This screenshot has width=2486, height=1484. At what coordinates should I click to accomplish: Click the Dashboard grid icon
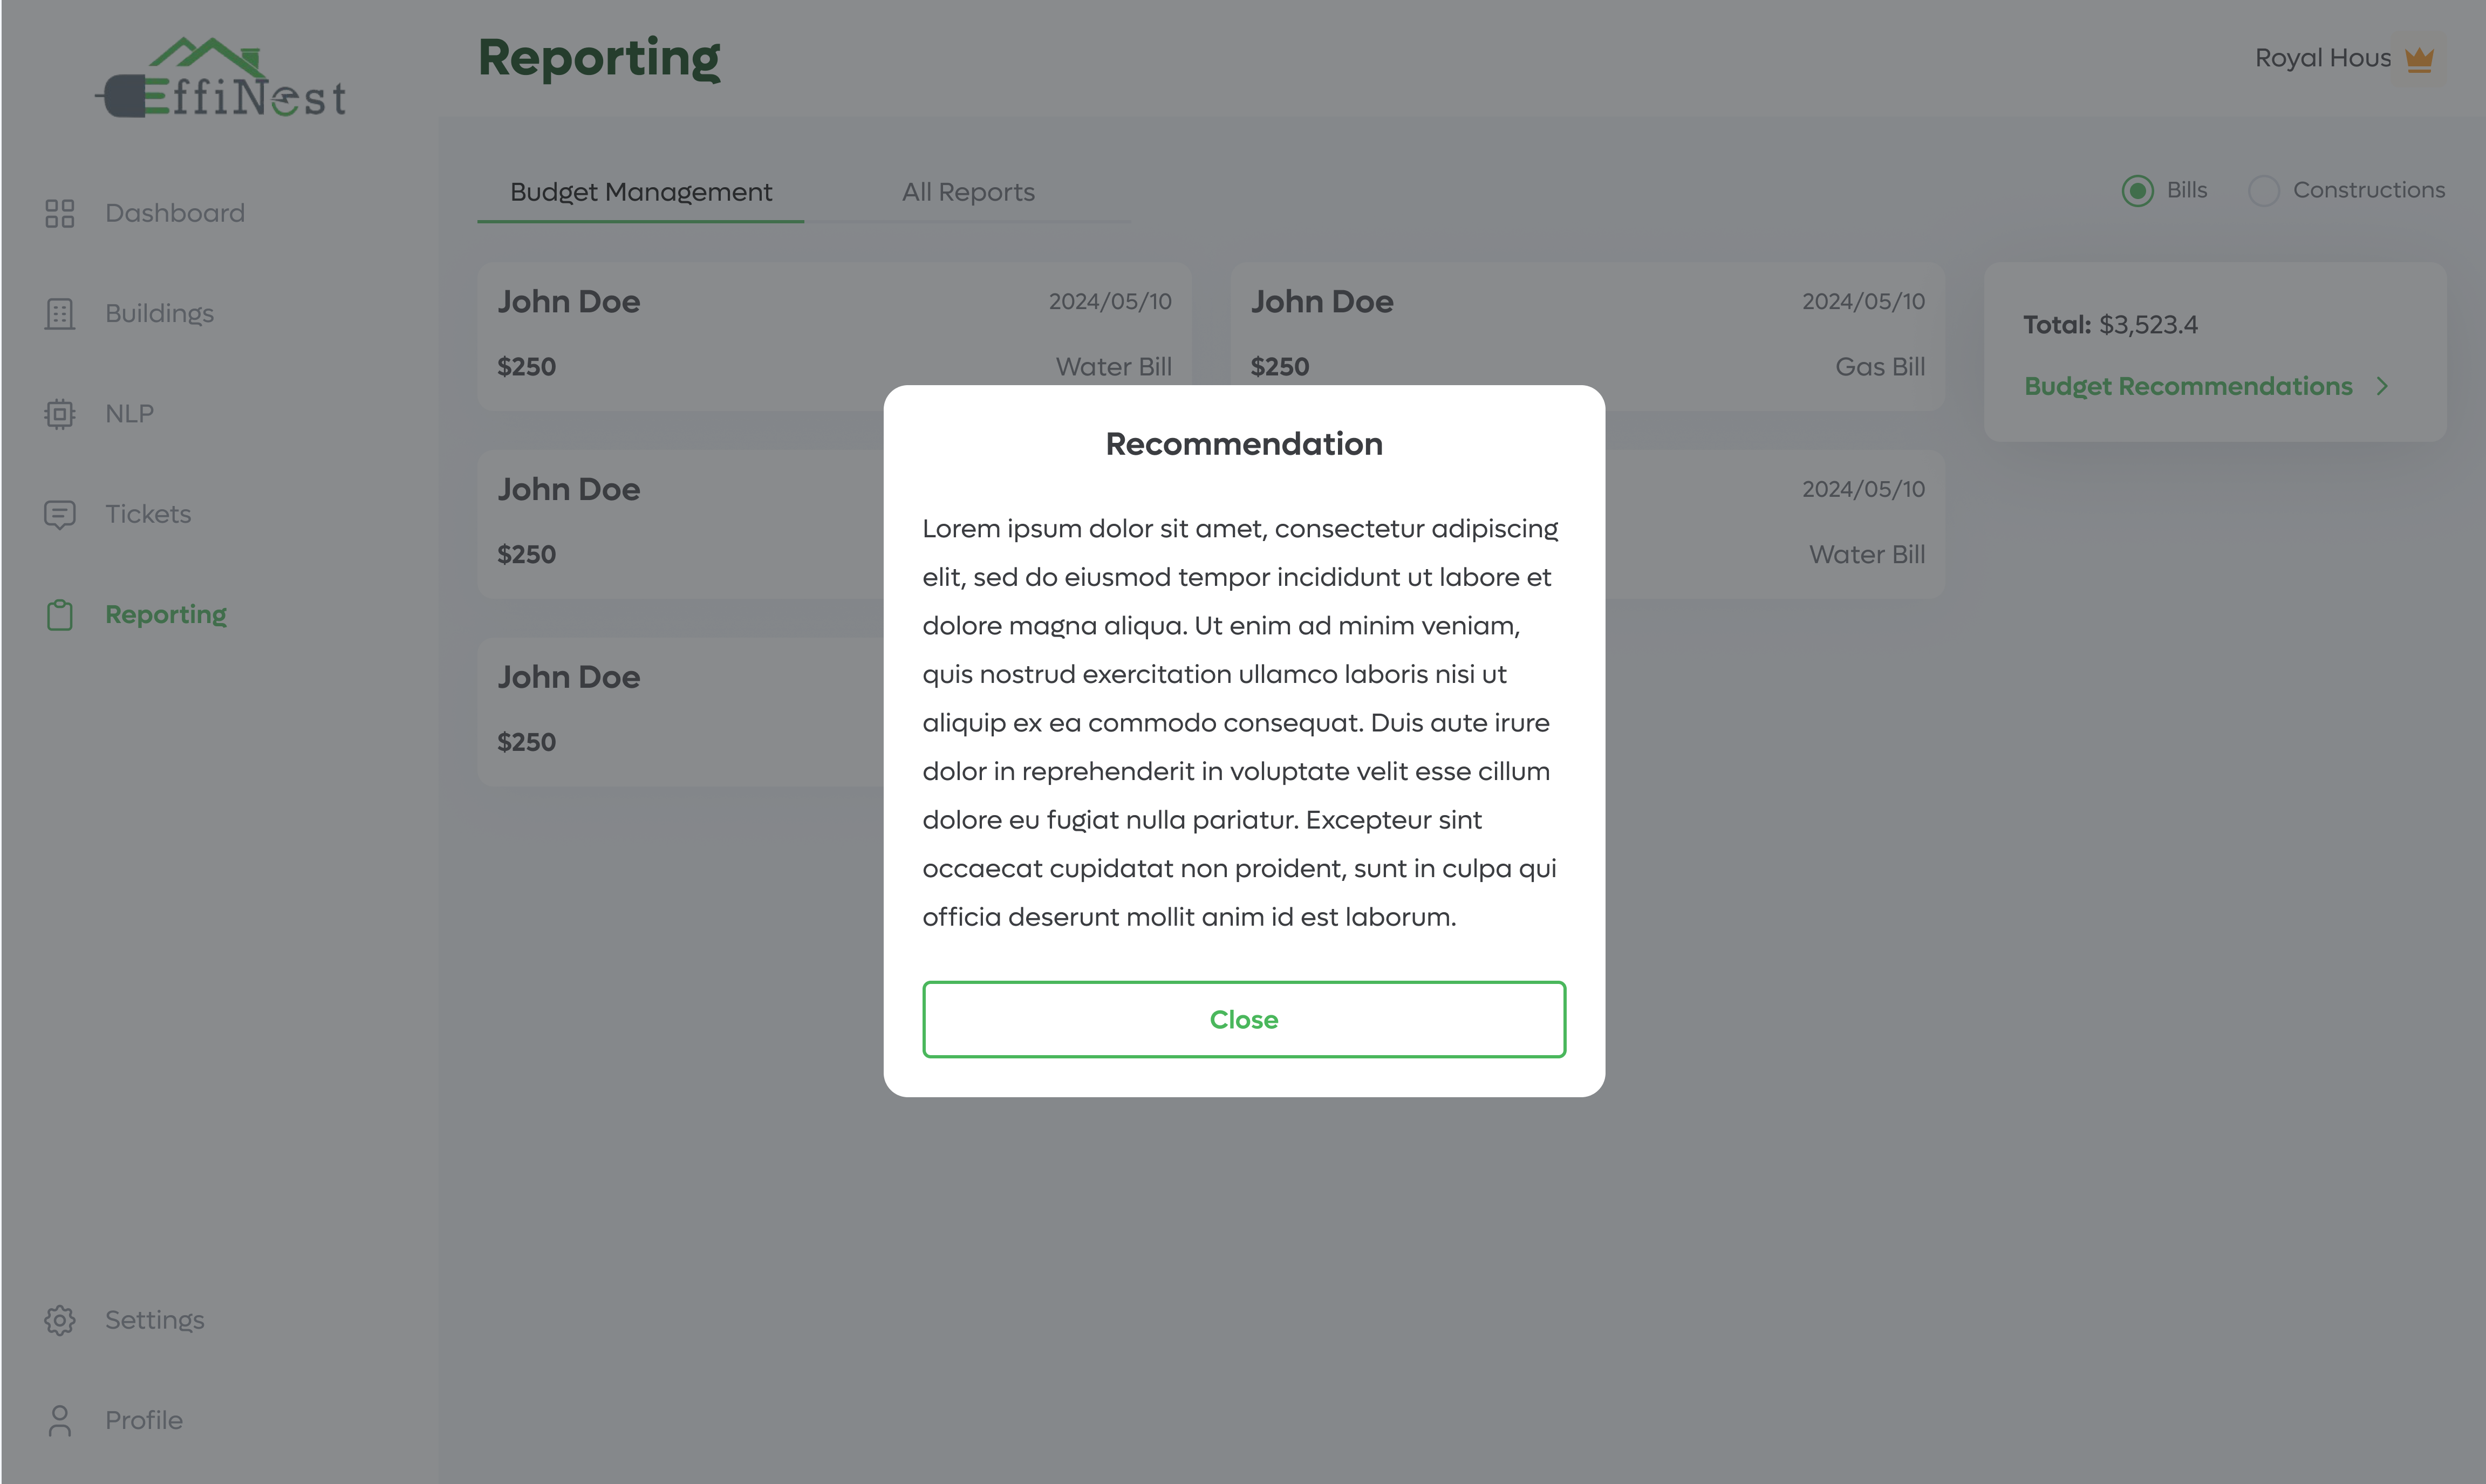tap(60, 213)
